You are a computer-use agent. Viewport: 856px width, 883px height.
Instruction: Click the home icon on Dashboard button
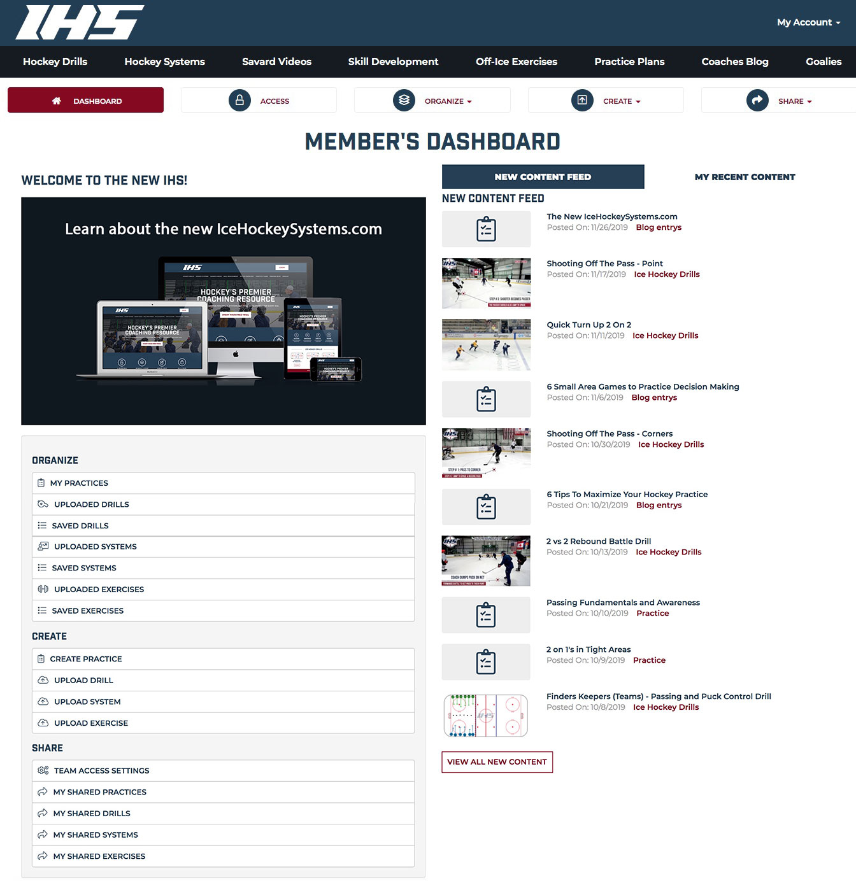coord(57,101)
